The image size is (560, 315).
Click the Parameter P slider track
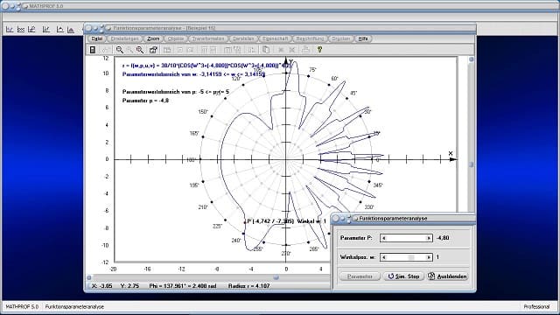tap(406, 238)
